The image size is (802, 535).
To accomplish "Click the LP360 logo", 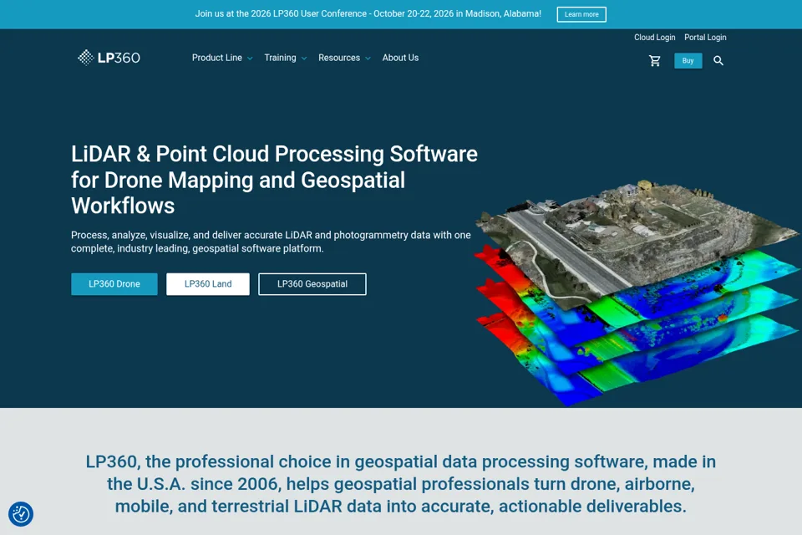I will tap(109, 58).
